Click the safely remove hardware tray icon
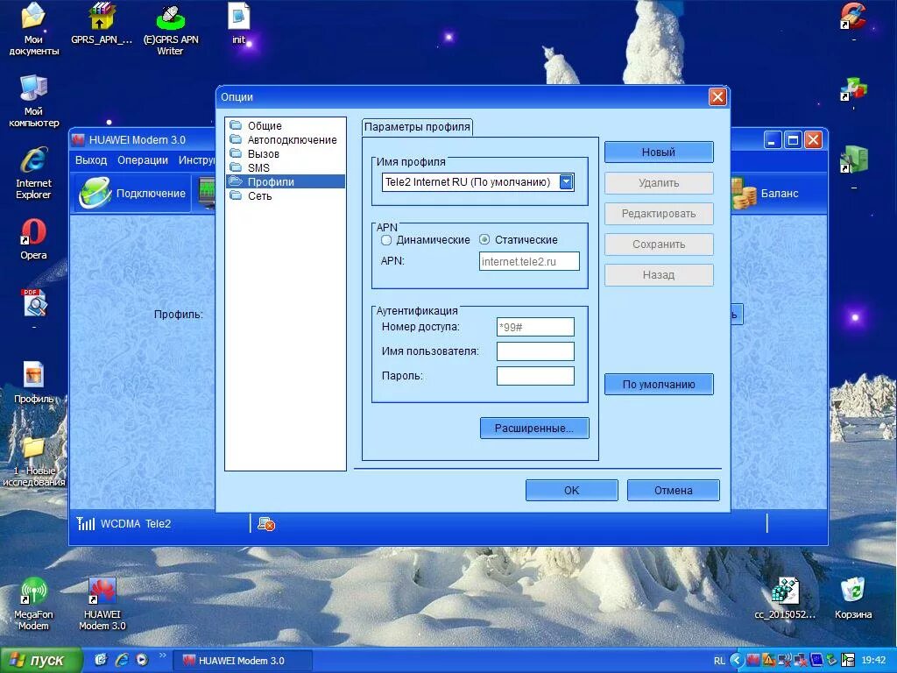This screenshot has height=673, width=897. (832, 661)
